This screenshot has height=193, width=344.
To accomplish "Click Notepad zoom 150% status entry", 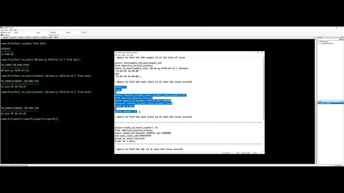I will [238, 153].
